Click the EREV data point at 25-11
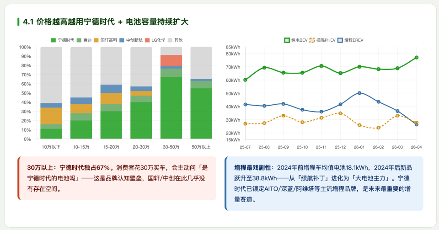The width and height of the screenshot is (439, 230). [x=321, y=112]
